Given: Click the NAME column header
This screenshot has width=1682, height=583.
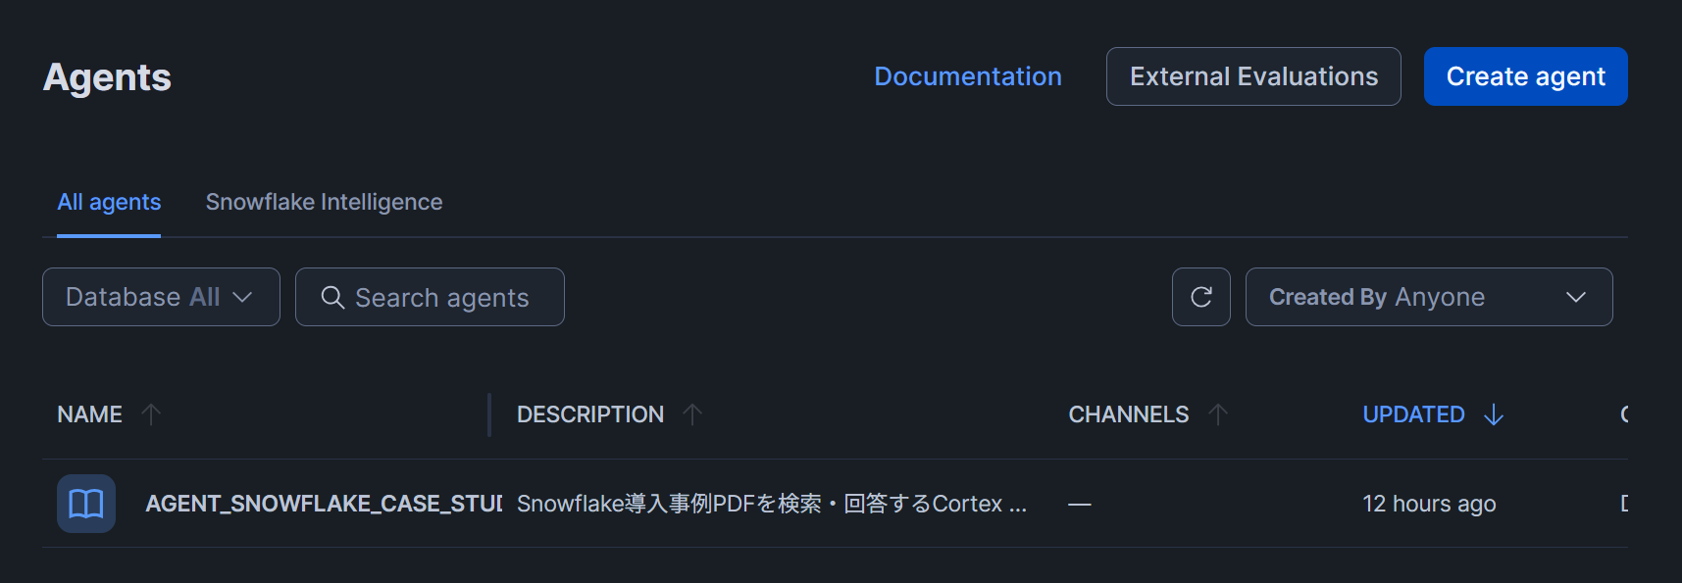Looking at the screenshot, I should [89, 414].
